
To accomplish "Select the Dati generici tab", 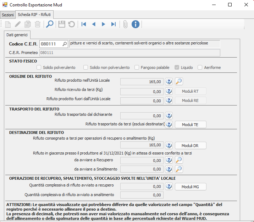I will pos(17,35).
